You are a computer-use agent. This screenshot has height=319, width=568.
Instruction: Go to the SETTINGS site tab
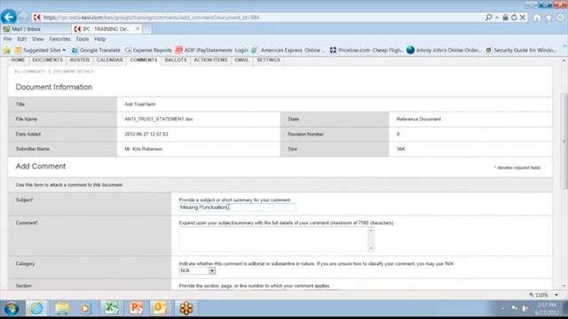tap(268, 60)
